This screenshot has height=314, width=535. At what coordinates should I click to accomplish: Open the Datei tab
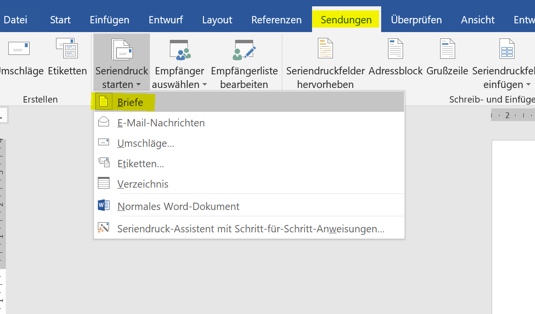[x=16, y=20]
